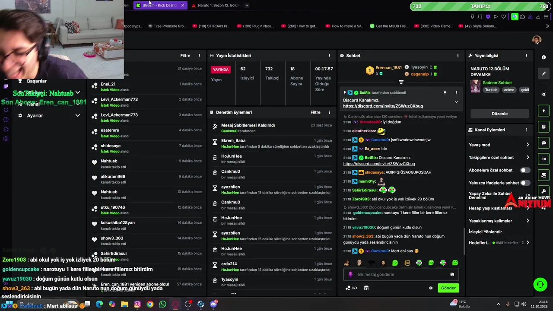Open the Denetim Eylemleri Filtre dropdown
The height and width of the screenshot is (311, 553).
[x=315, y=112]
